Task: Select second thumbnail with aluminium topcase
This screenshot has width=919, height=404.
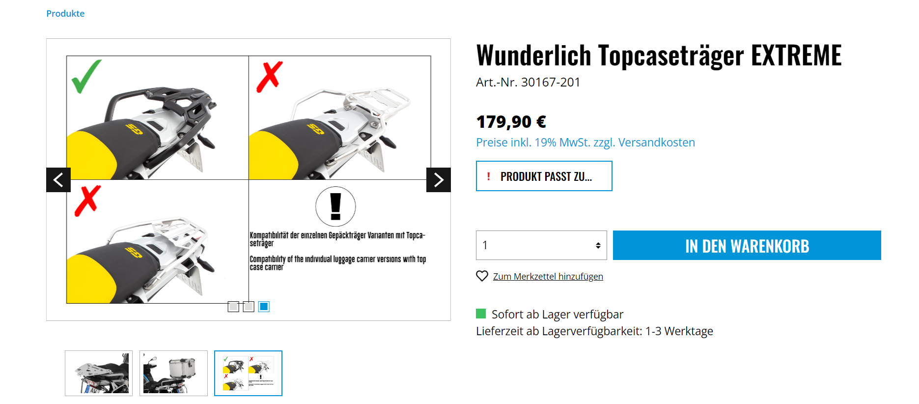Action: (173, 373)
